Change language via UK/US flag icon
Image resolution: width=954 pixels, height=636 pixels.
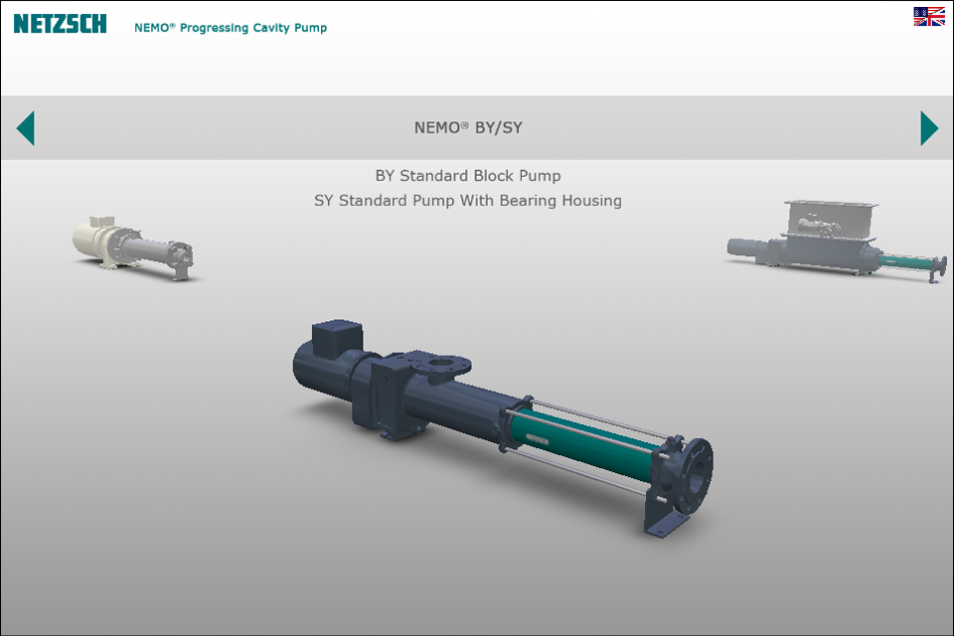coord(929,17)
